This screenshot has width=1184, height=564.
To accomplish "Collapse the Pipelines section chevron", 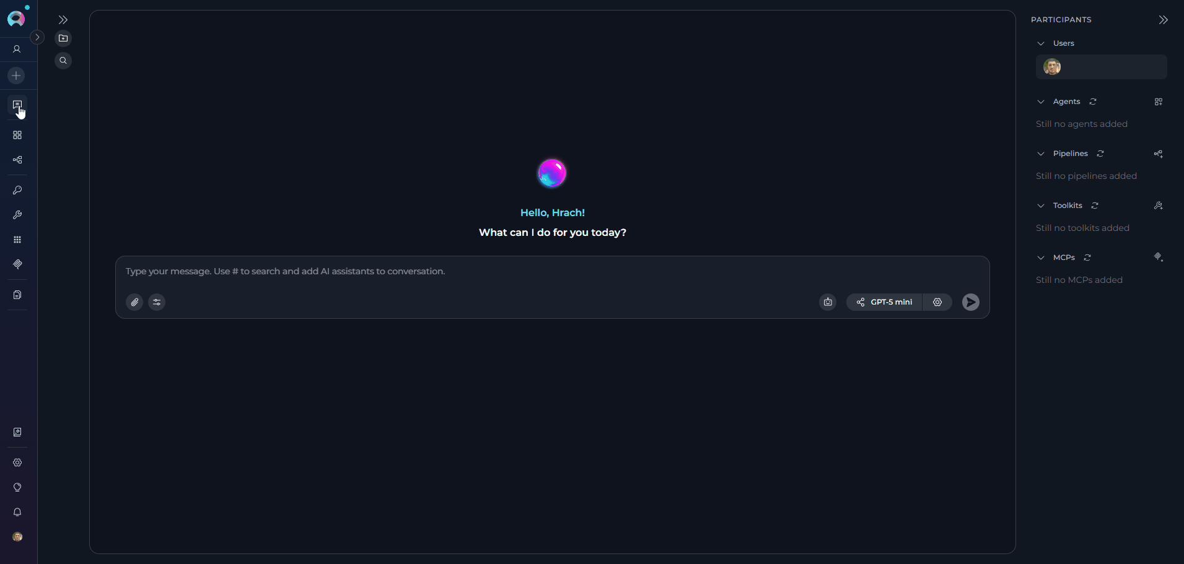I will (1040, 154).
